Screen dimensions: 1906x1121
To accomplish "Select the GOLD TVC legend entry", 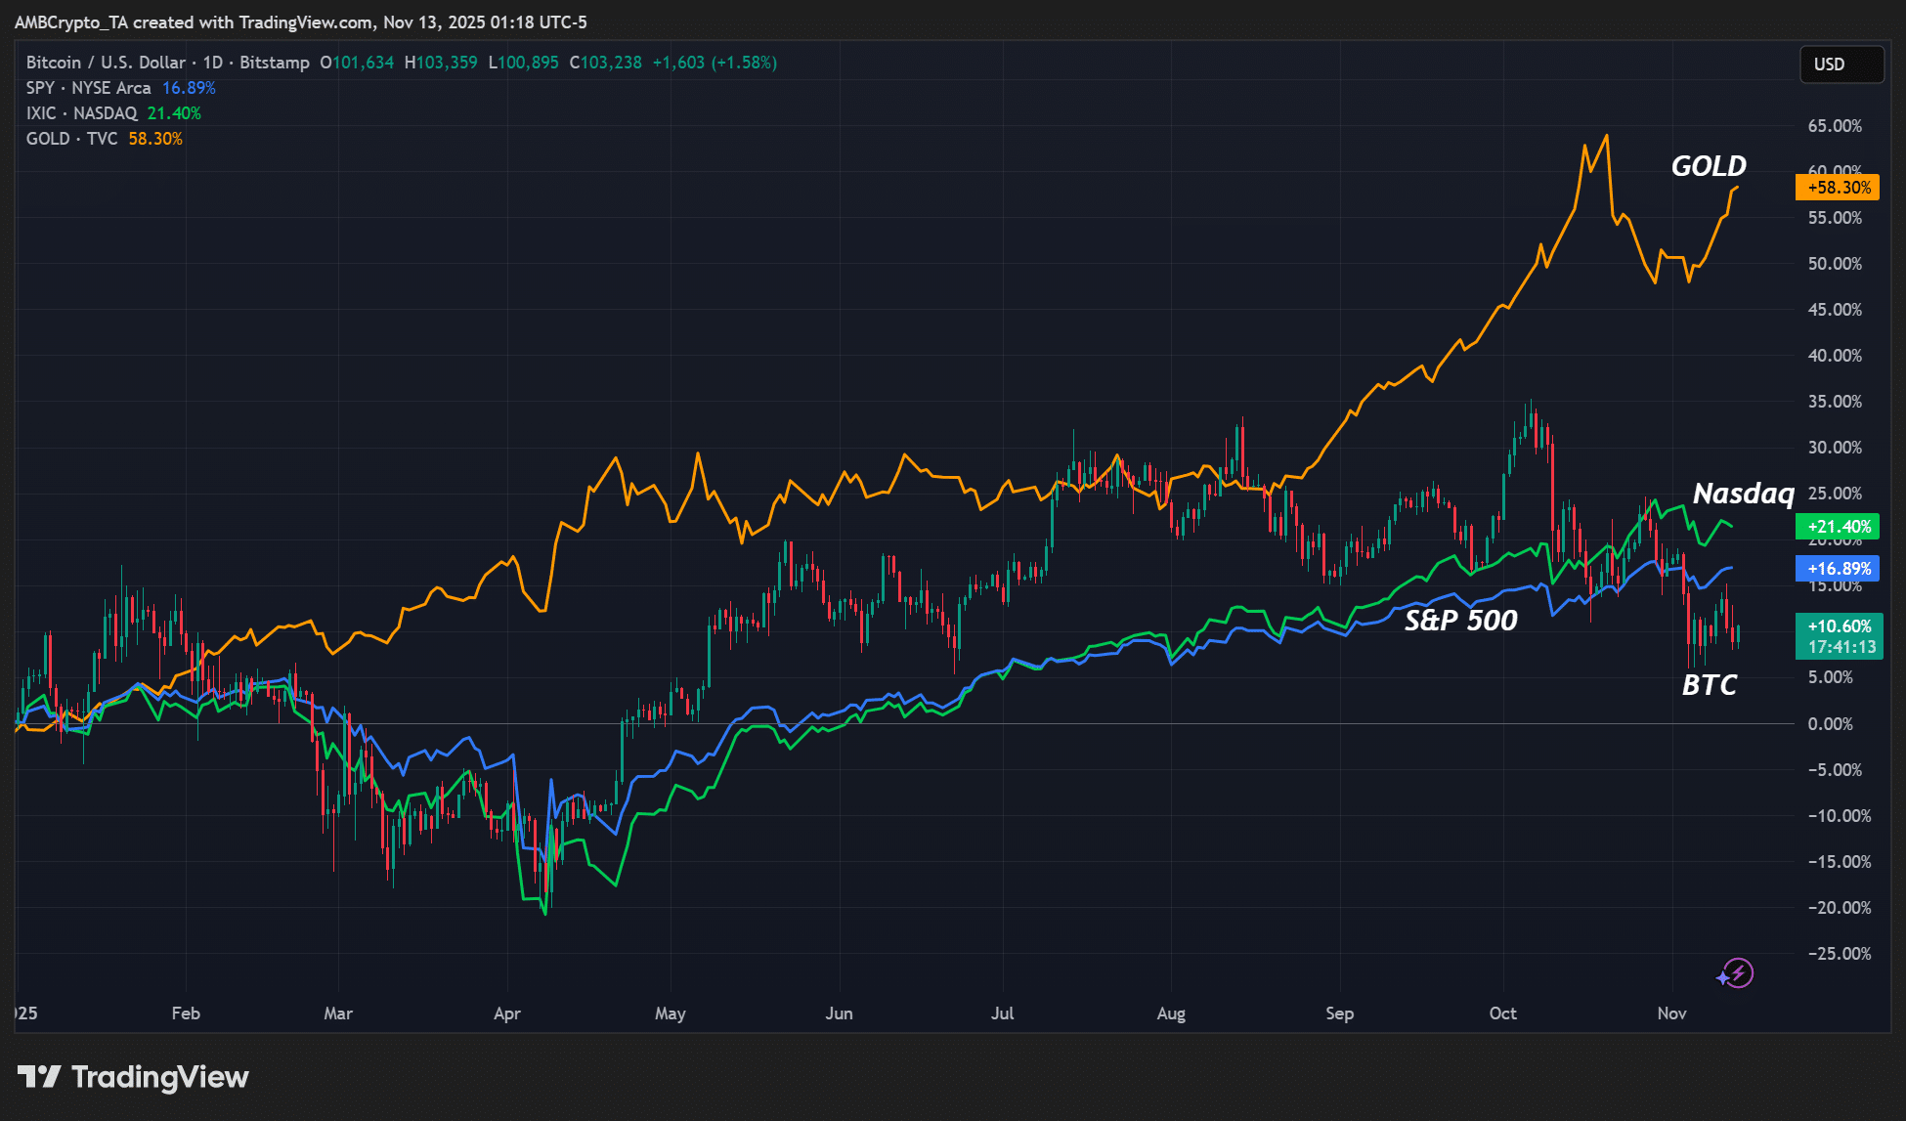I will click(x=71, y=139).
